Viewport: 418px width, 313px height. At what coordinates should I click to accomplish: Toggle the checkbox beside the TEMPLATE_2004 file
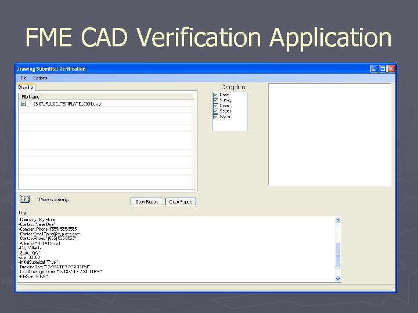(x=23, y=104)
